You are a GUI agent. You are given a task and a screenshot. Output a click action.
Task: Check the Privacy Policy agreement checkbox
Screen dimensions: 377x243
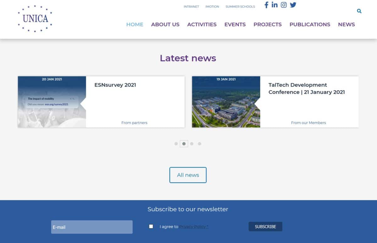[x=151, y=226]
